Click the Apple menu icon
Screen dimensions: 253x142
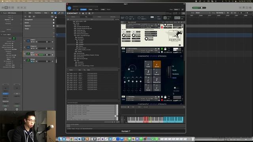point(2,1)
